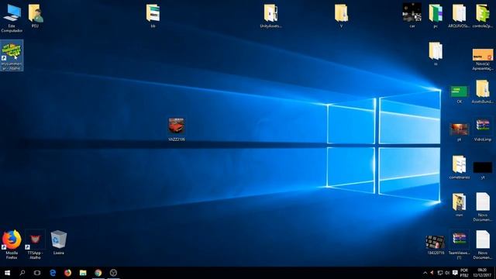Switch to OBS Studio in the taskbar
496x279 pixels.
113,273
